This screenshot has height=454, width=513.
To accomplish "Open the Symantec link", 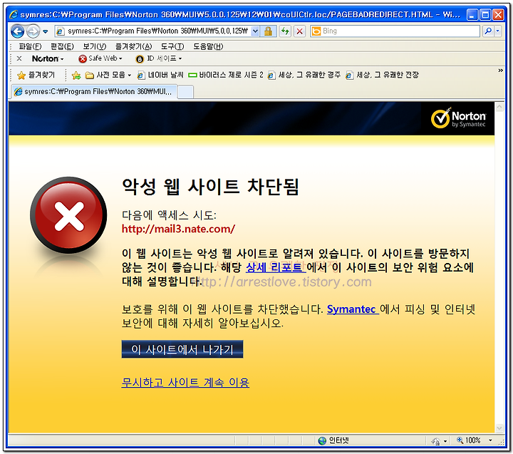I will point(353,309).
